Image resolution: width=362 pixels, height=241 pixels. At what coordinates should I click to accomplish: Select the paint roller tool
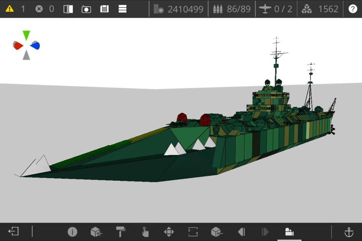point(121,232)
